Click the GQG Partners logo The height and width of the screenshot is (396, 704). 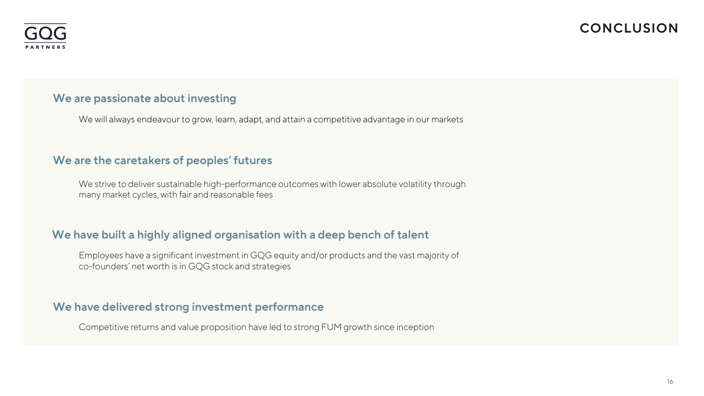(x=45, y=36)
